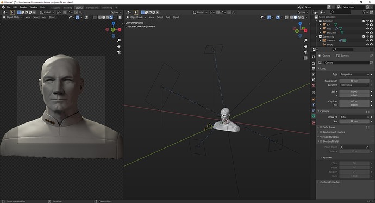The height and width of the screenshot is (203, 375).
Task: Select rendered shading mode in left viewport
Action: pyautogui.click(x=111, y=17)
